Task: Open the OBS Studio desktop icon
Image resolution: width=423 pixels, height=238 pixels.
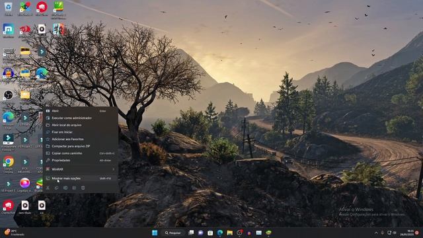Action: 9,96
